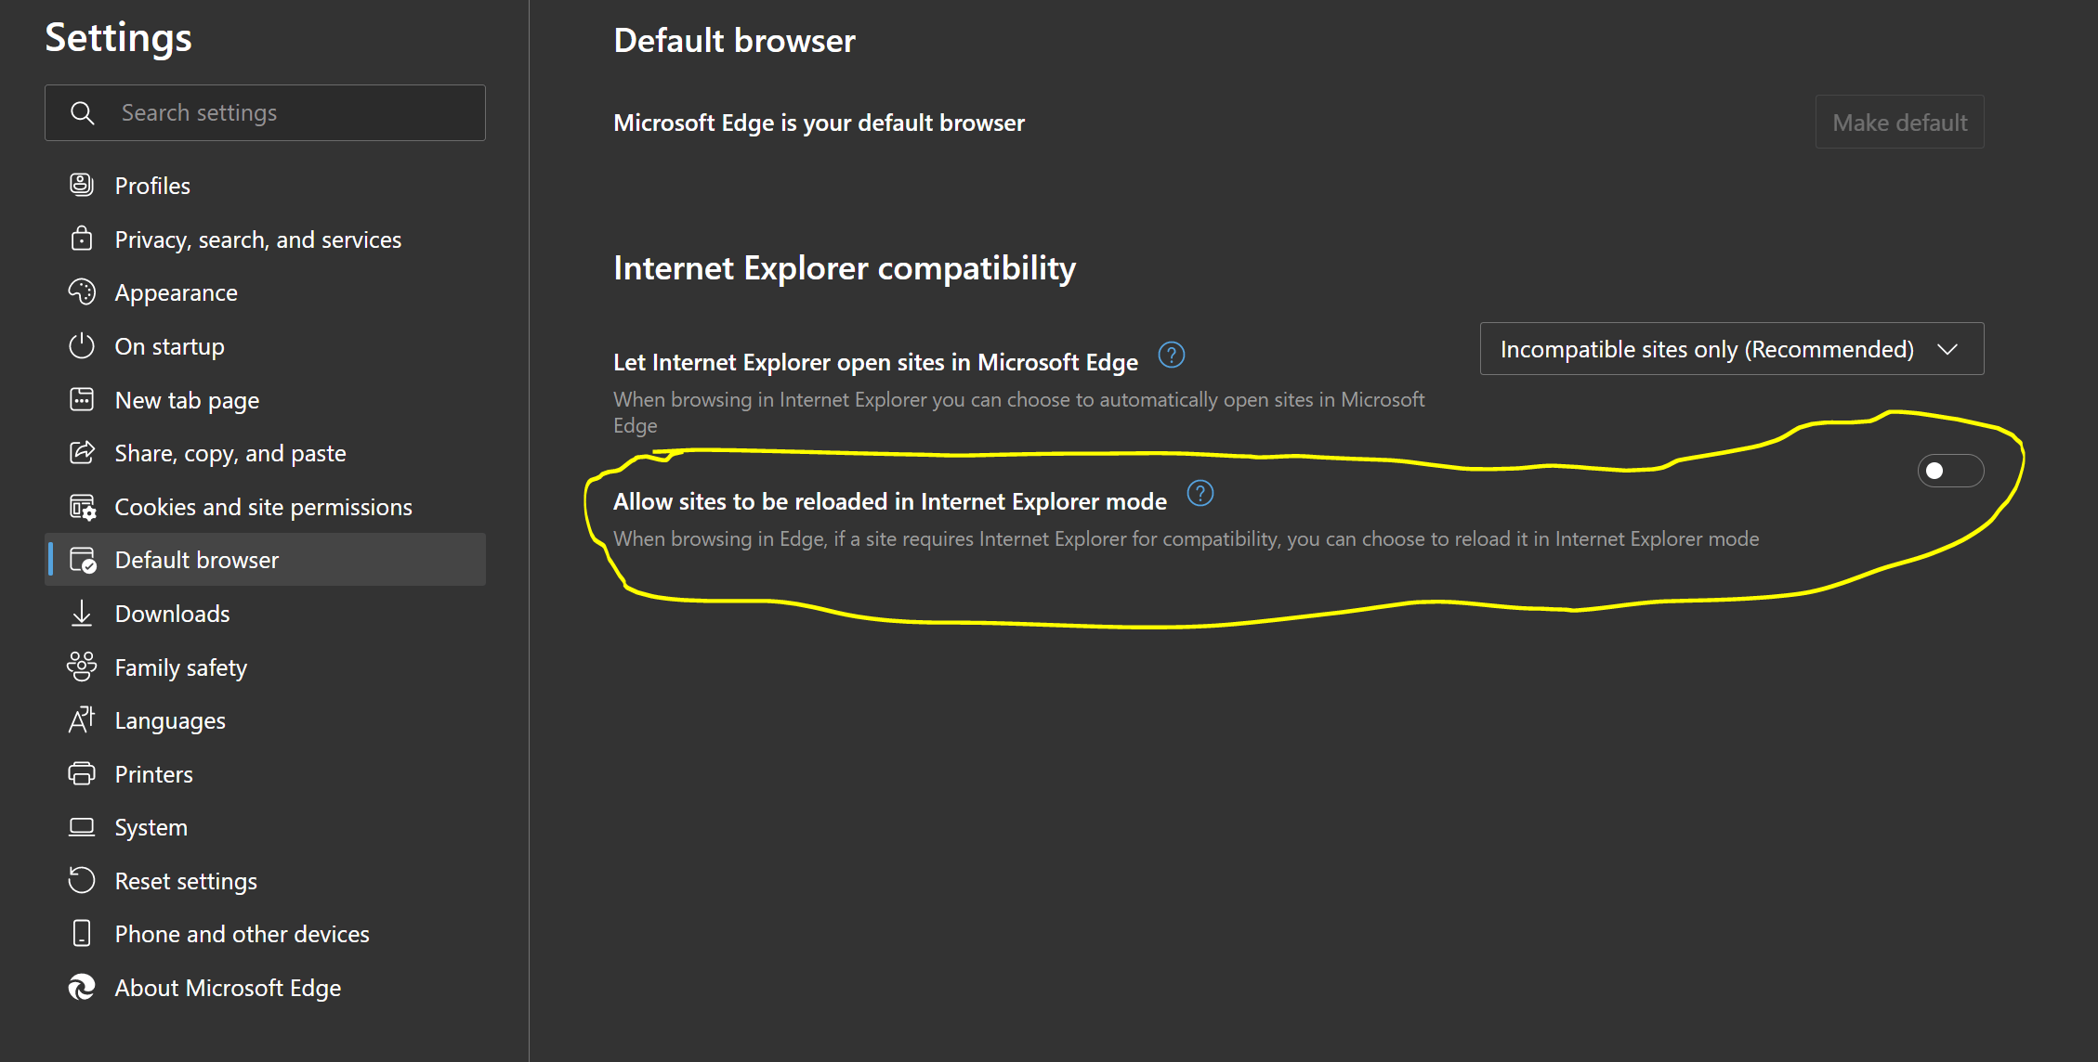Click the About Microsoft Edge logo icon
2098x1062 pixels.
coord(82,987)
